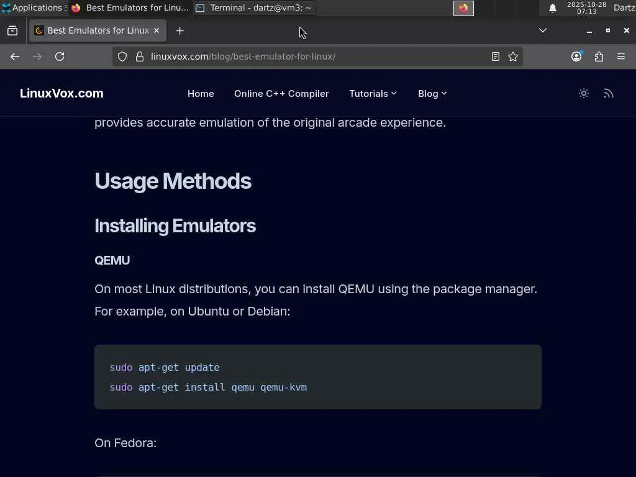Open the list all tabs chevron
This screenshot has width=636, height=477.
[543, 30]
